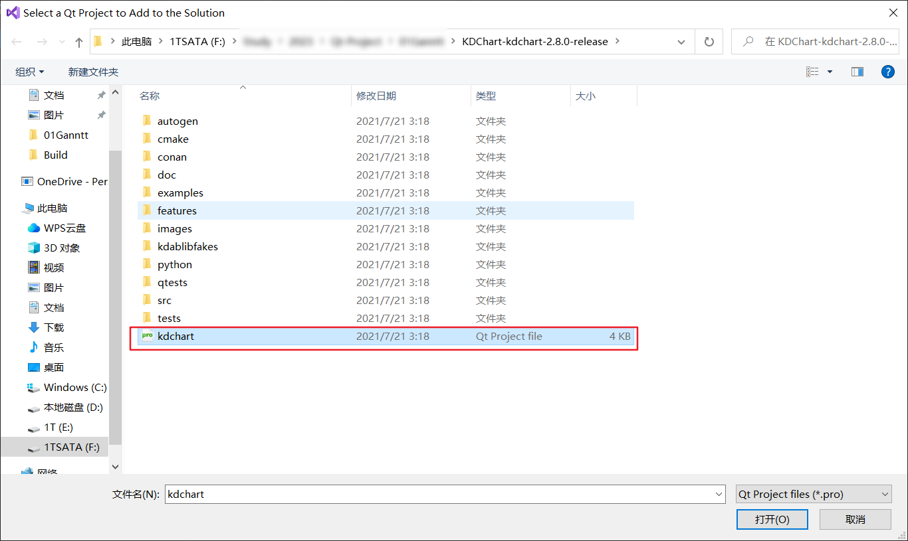Go back using the left arrow button
Screen dimensions: 908x541
coord(17,42)
